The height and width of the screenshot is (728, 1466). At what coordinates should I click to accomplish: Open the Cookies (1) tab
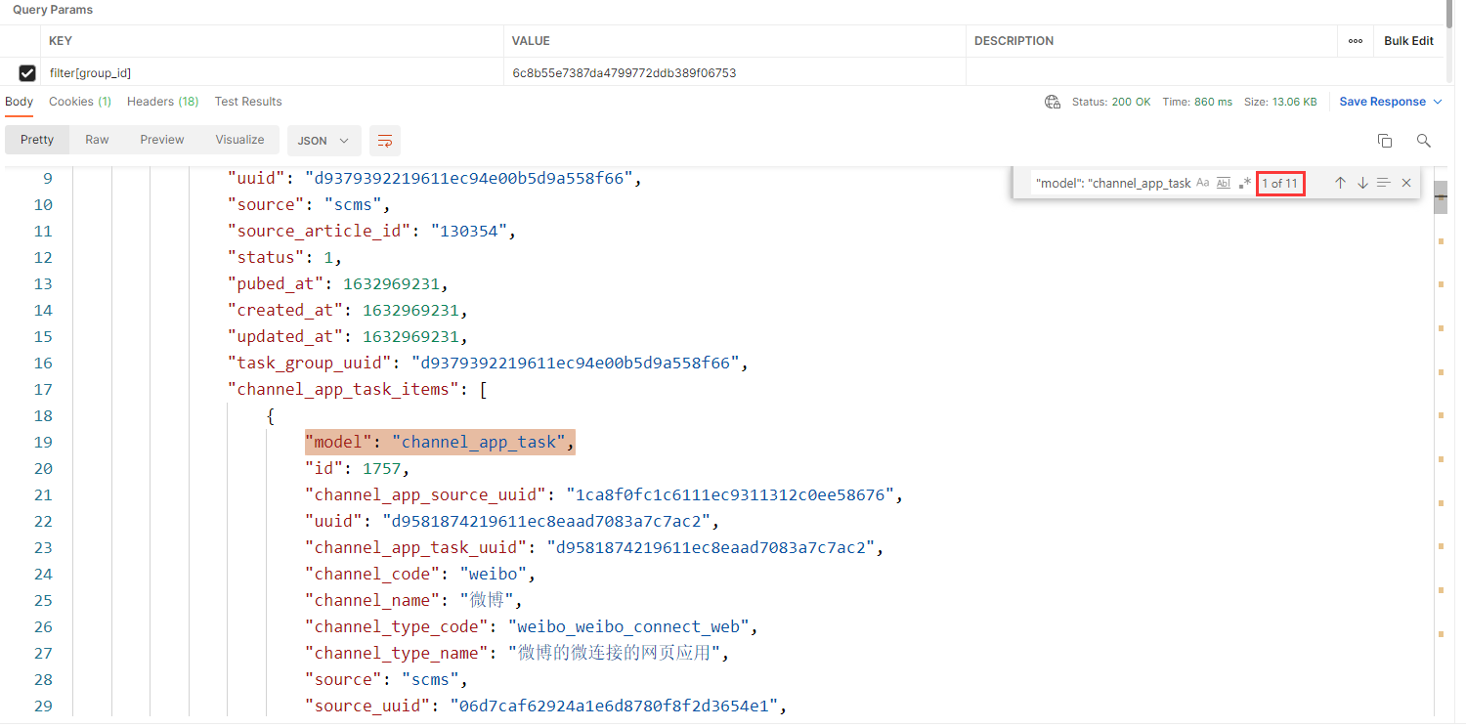pyautogui.click(x=80, y=102)
